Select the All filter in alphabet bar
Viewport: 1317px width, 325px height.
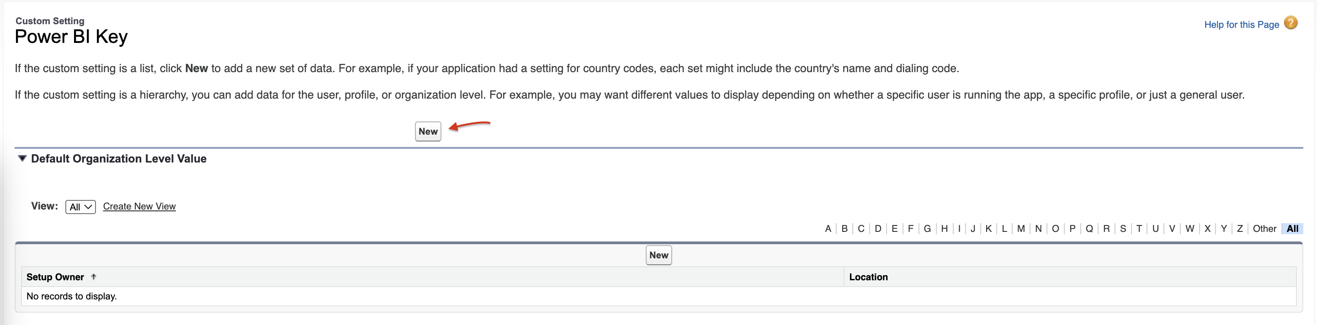[x=1292, y=228]
